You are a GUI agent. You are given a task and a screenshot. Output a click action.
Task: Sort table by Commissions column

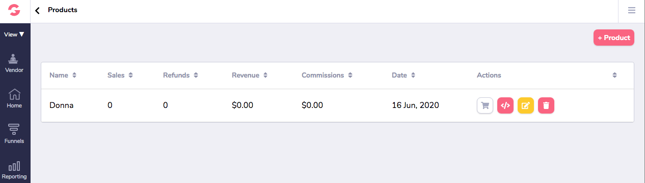pyautogui.click(x=327, y=75)
